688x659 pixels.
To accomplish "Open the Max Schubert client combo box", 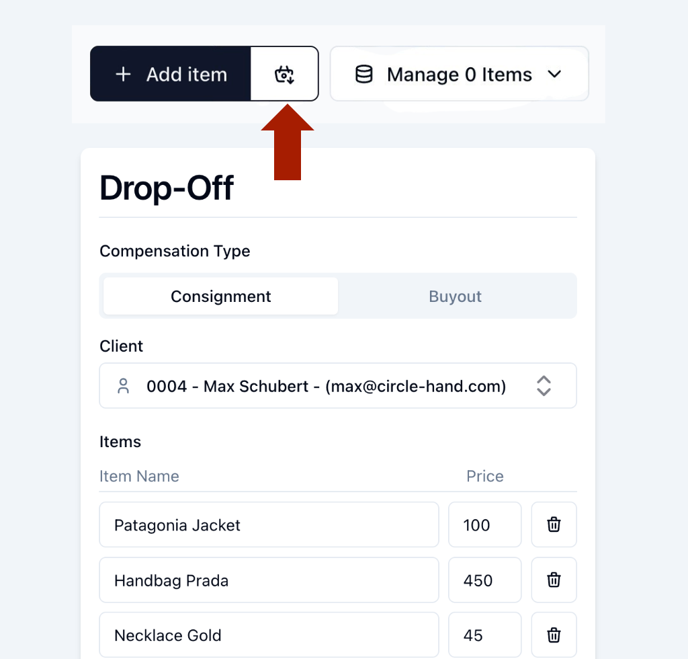I will [338, 385].
